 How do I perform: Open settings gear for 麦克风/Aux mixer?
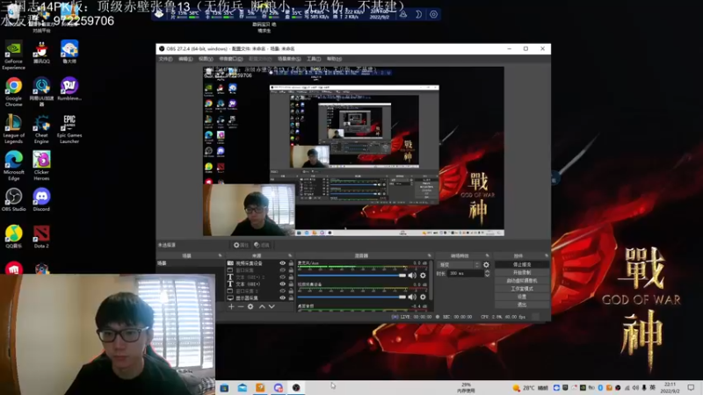tap(423, 276)
